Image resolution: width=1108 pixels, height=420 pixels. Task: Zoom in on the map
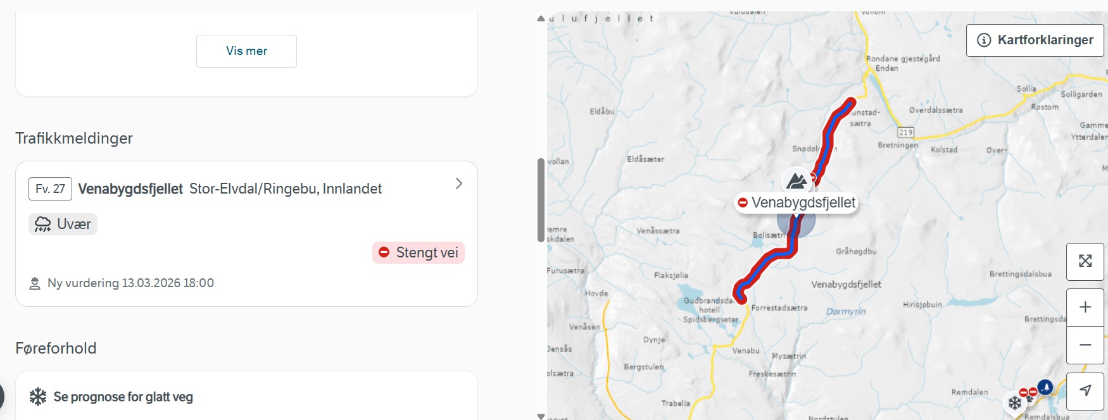(1085, 307)
